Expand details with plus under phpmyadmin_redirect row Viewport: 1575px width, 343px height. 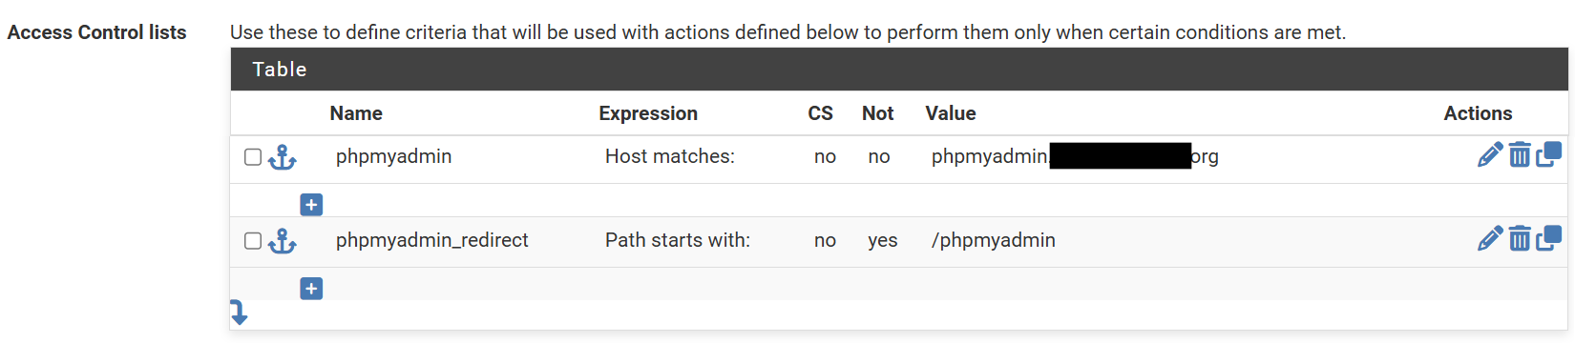click(x=311, y=289)
